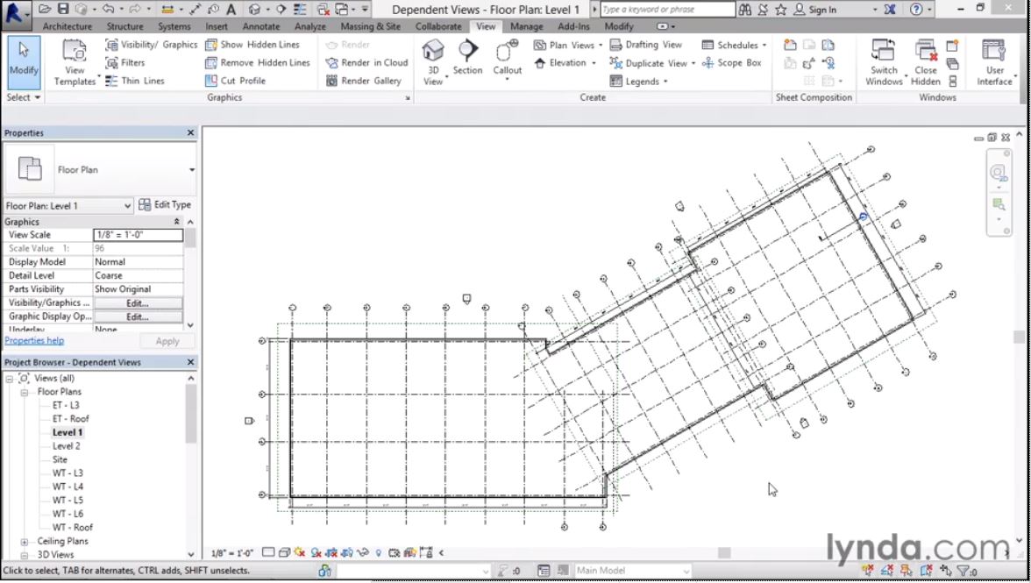Click the Main Model design options dropdown
This screenshot has height=583, width=1031.
(x=633, y=571)
